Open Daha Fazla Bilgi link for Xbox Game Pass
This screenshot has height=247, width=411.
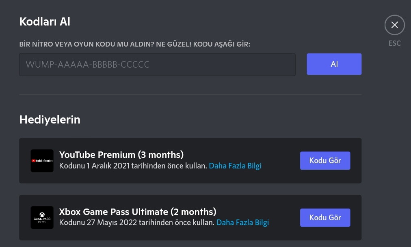242,223
